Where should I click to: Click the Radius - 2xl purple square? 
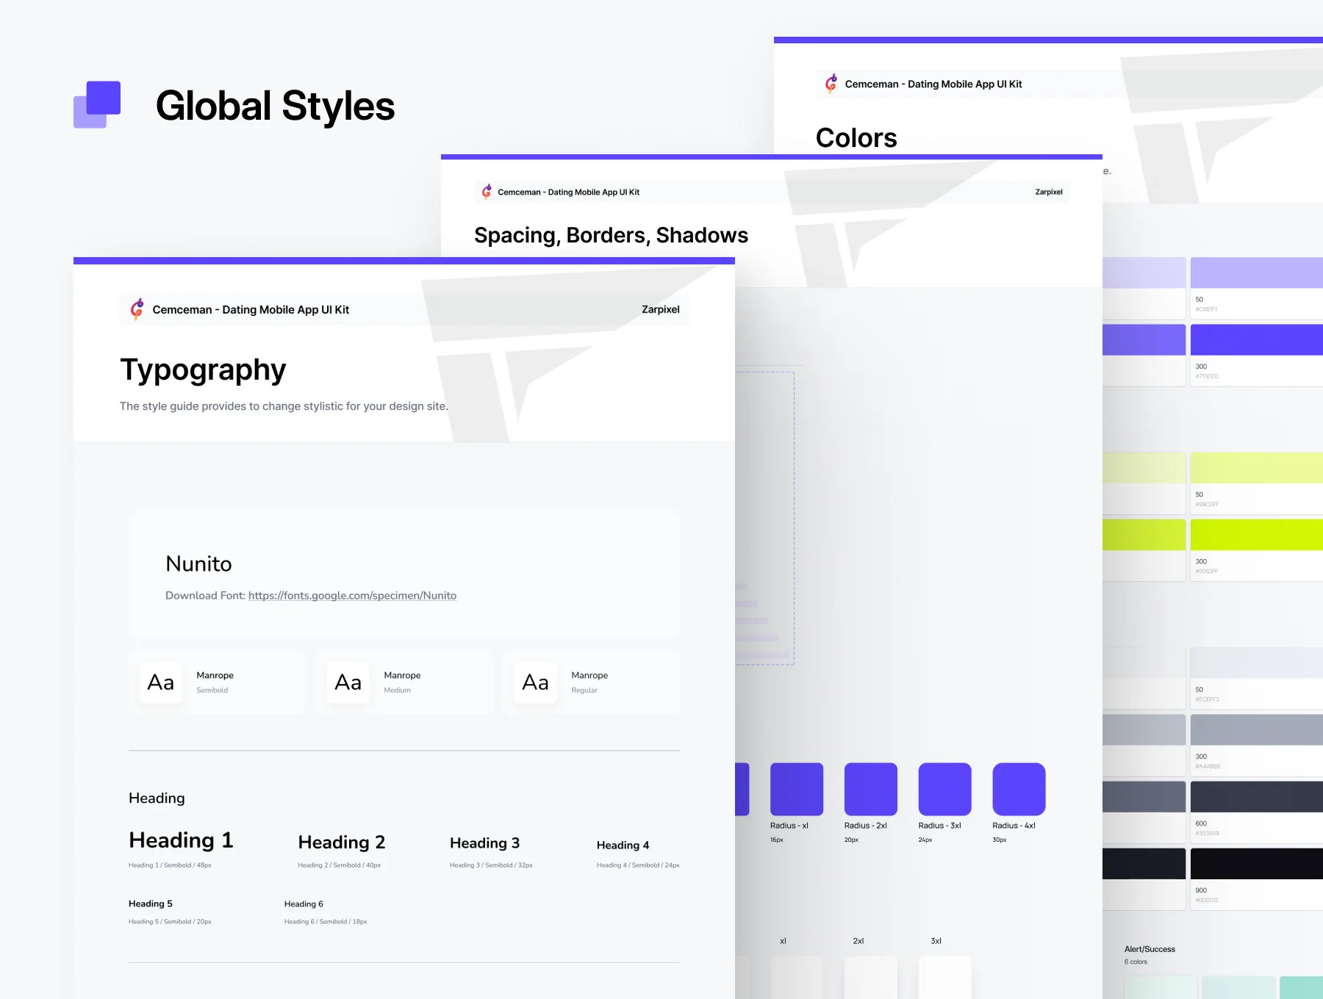pos(871,789)
